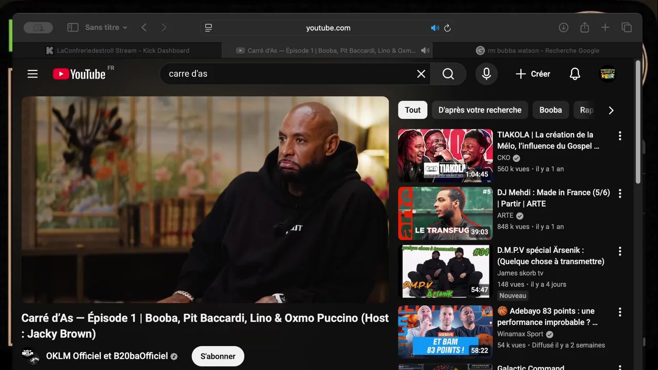Screen dimensions: 658x370
Task: Mute the Carré d'As tab speaker icon
Action: pos(425,50)
